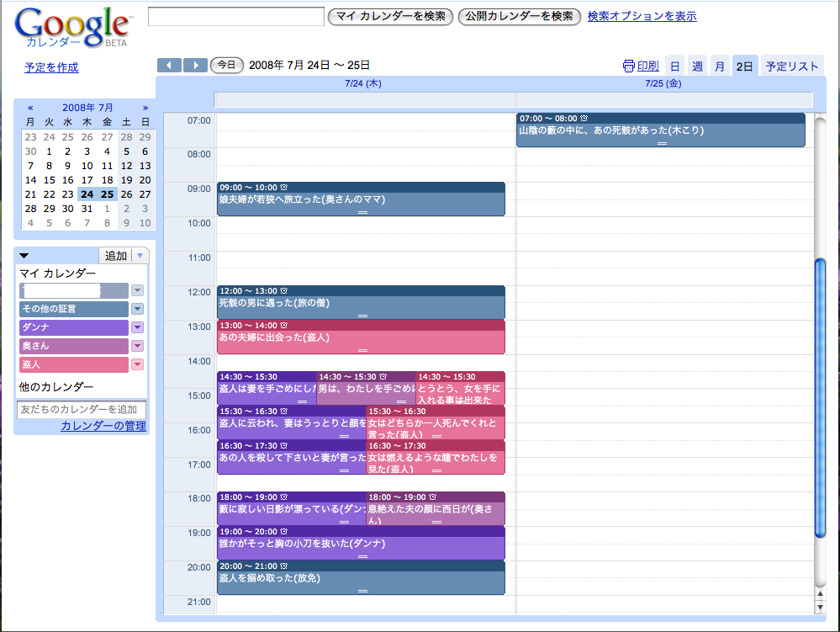The height and width of the screenshot is (632, 840).
Task: Toggle the first unnamed calendar
Action: (74, 290)
